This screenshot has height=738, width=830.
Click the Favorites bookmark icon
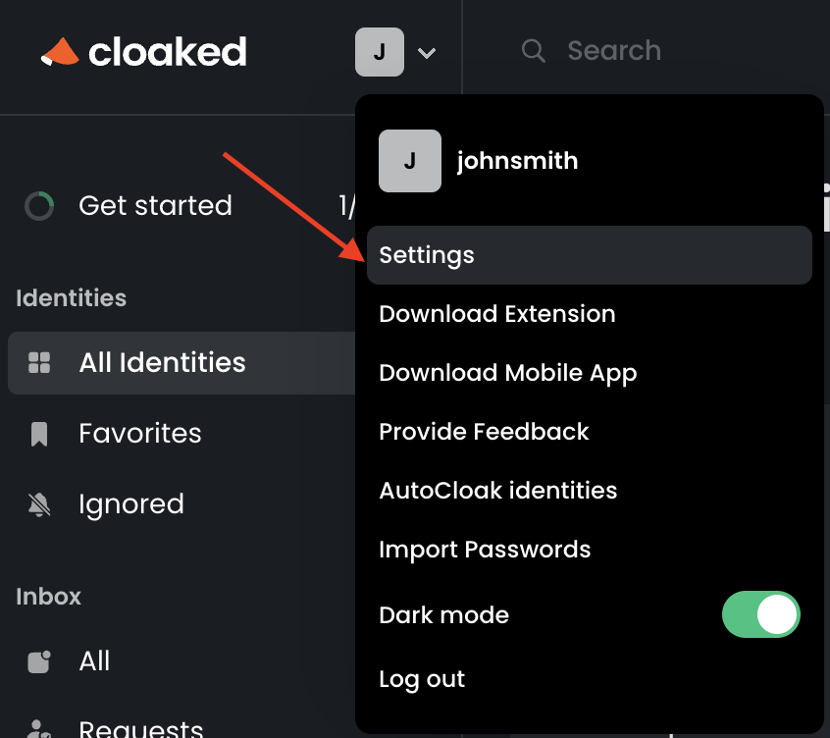click(39, 434)
